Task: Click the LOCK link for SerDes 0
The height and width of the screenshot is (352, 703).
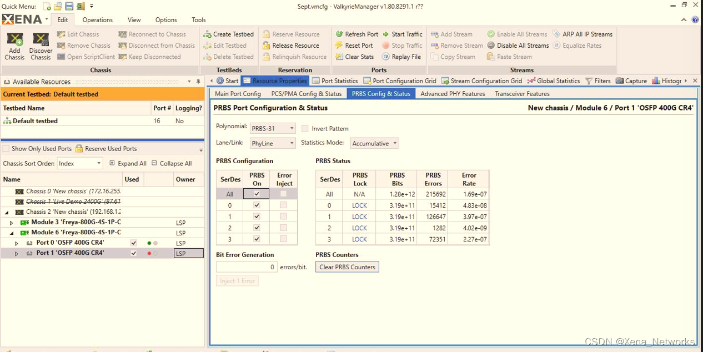Action: click(x=359, y=205)
